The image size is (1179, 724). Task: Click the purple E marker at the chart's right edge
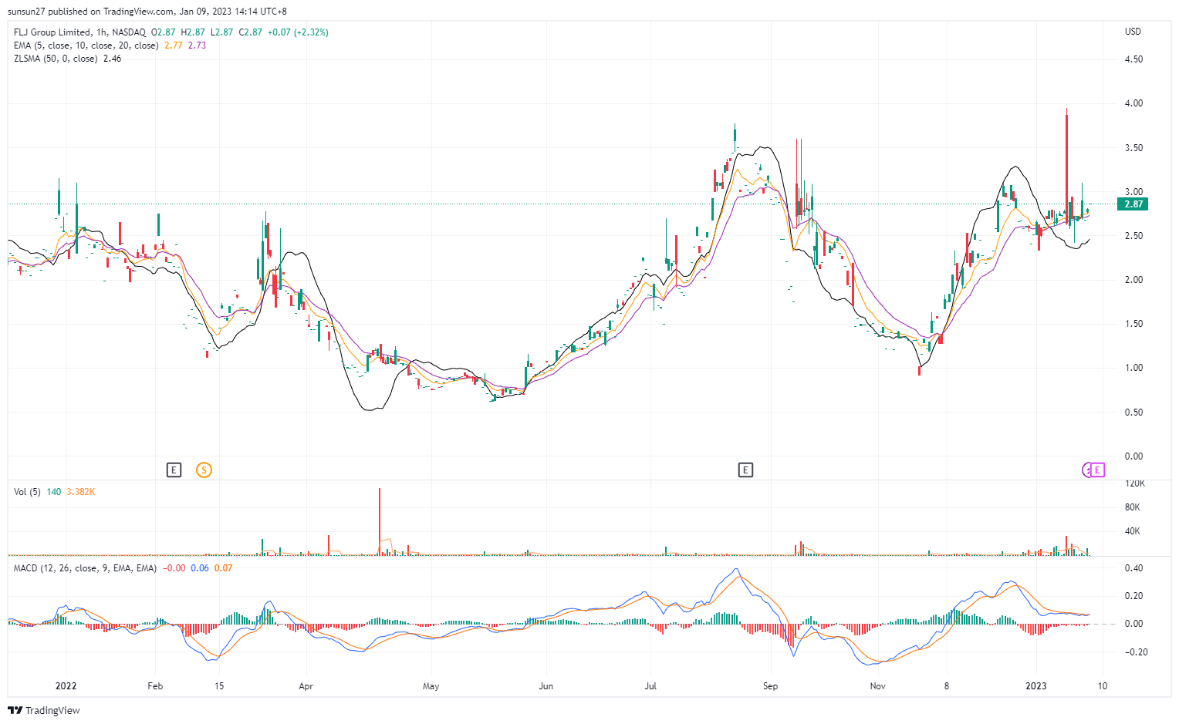click(x=1099, y=470)
